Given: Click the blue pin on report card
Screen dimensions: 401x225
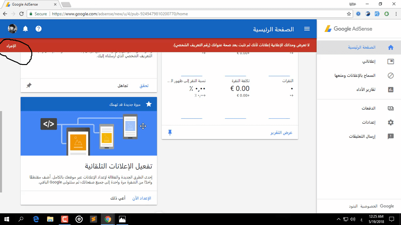Looking at the screenshot, I should (170, 133).
